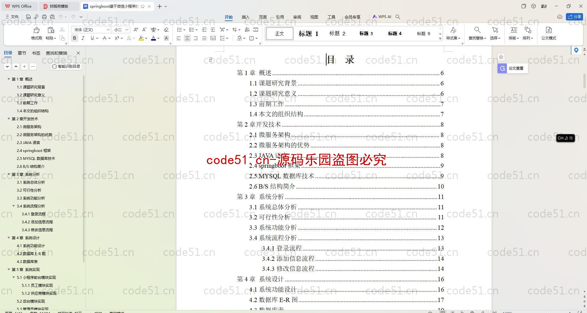Screen dimensions: 587x313
Task: Collapse 5.1 小程序前台模块实现 node
Action: tap(13, 277)
